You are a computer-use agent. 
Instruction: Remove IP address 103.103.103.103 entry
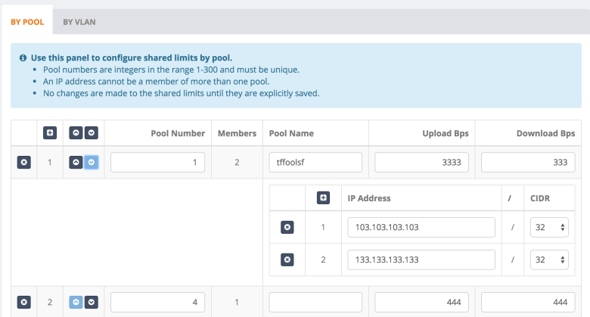click(287, 227)
